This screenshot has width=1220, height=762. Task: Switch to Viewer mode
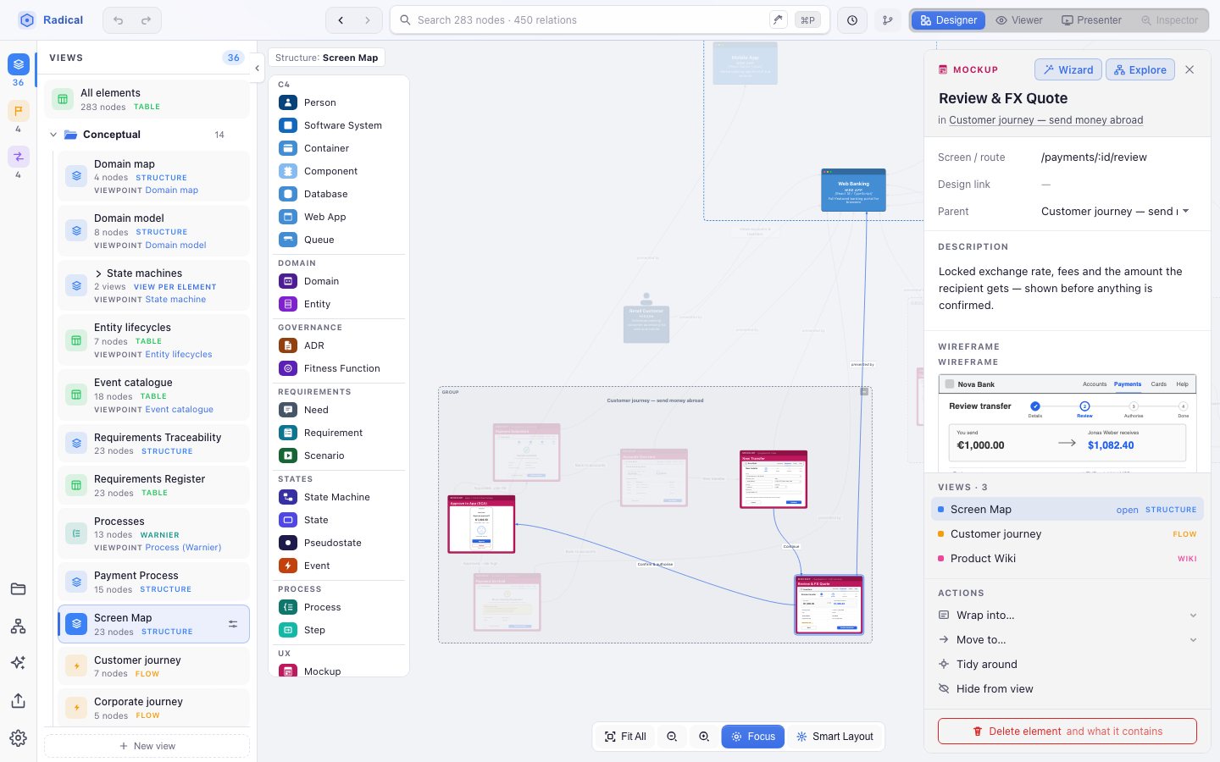point(1019,20)
